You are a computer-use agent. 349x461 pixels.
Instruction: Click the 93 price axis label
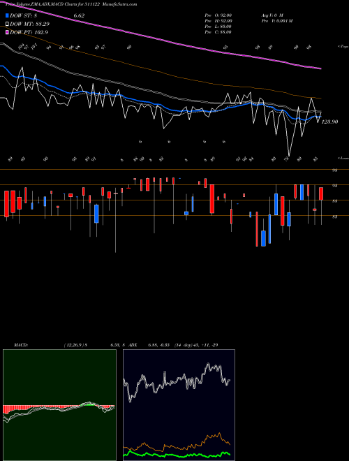(x=334, y=186)
